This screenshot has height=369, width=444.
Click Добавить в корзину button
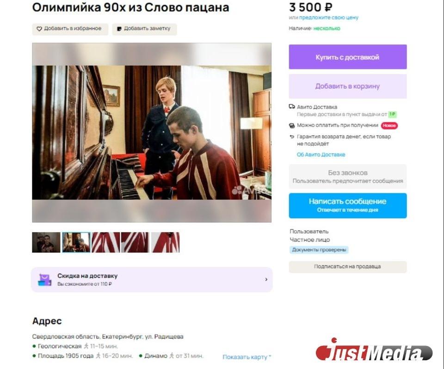pyautogui.click(x=348, y=86)
